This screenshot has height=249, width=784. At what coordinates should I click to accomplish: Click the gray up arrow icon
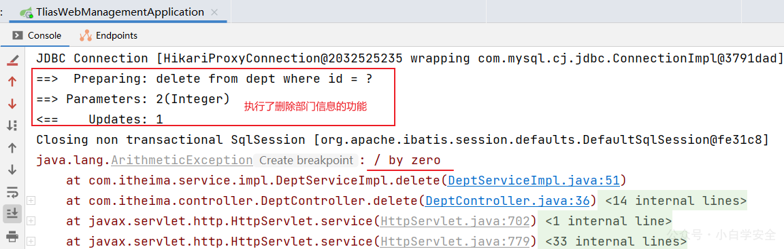[12, 147]
